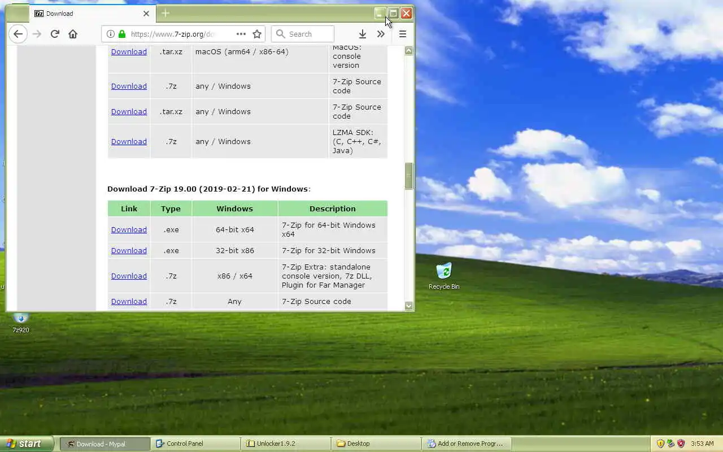723x452 pixels.
Task: Reload the 7-zip.org page
Action: [55, 34]
